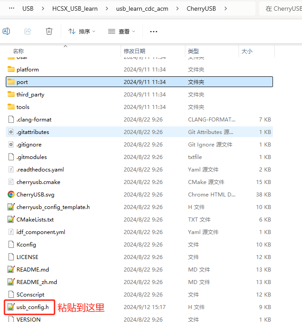Click date 2024/9/12 15:17 of usb_config.h
Image resolution: width=302 pixels, height=322 pixels.
(x=145, y=307)
